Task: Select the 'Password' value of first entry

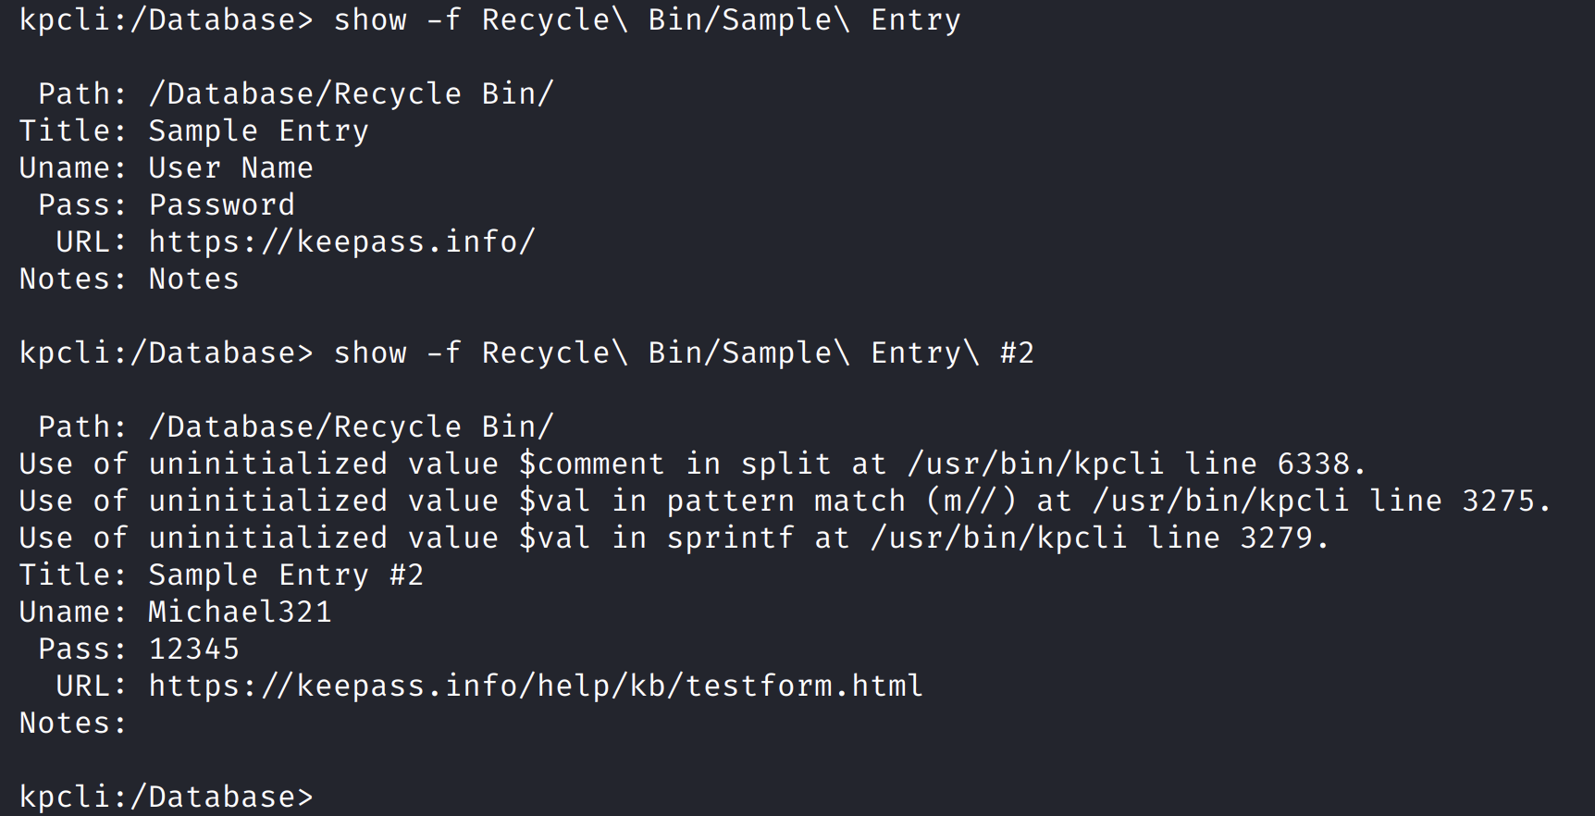Action: pos(221,204)
